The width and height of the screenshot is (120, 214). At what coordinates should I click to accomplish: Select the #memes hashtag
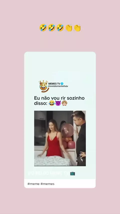click(47, 184)
